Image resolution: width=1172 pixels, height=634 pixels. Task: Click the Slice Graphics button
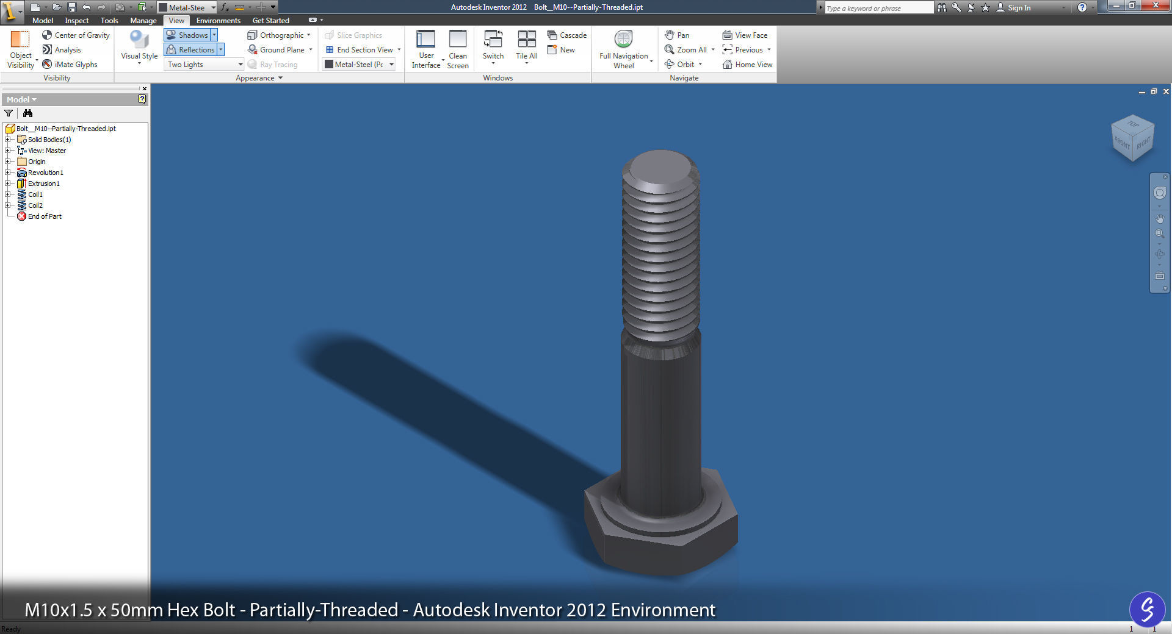(353, 35)
